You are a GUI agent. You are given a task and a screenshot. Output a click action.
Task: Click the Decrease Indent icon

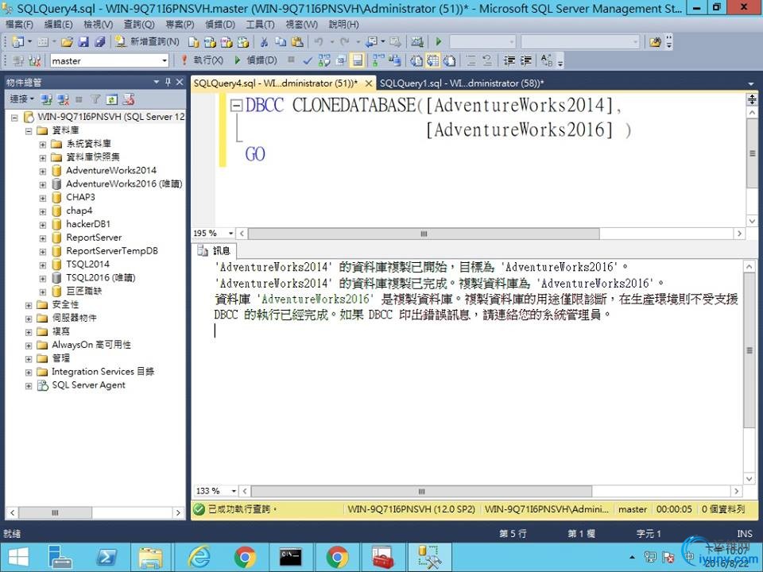(509, 60)
